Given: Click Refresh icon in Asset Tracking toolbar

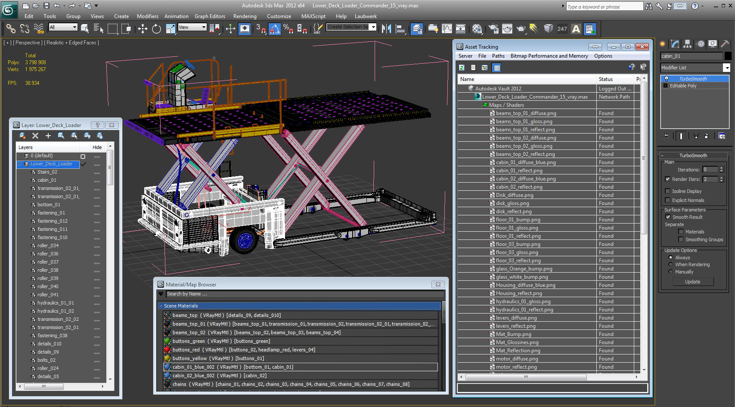Looking at the screenshot, I should pyautogui.click(x=462, y=68).
